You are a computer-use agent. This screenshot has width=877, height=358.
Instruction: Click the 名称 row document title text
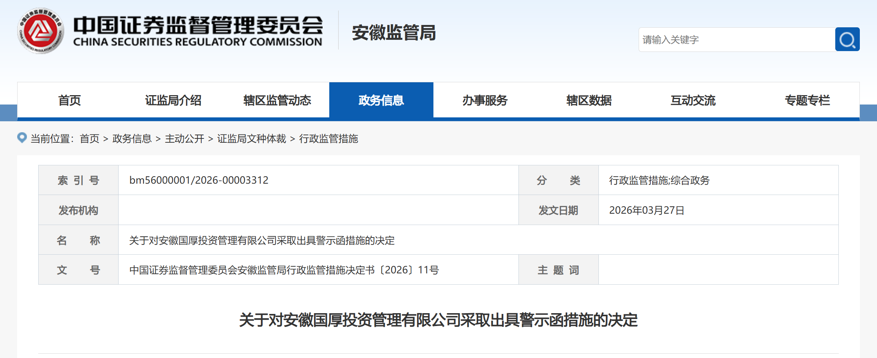coord(262,240)
